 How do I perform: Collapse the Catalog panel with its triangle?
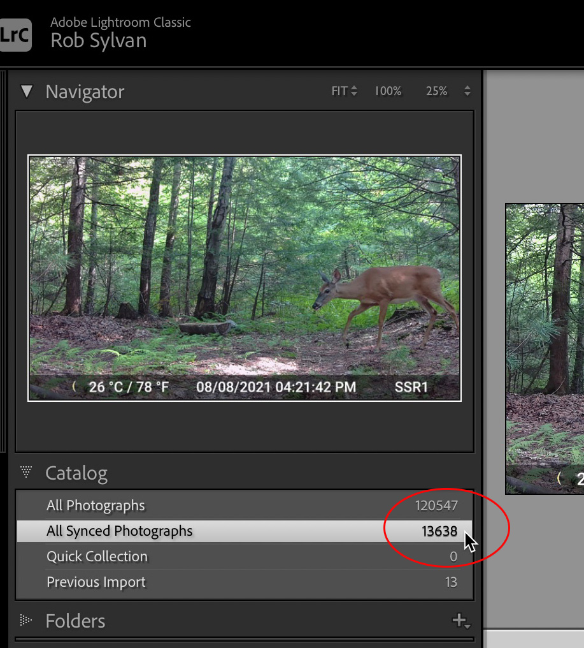coord(26,472)
